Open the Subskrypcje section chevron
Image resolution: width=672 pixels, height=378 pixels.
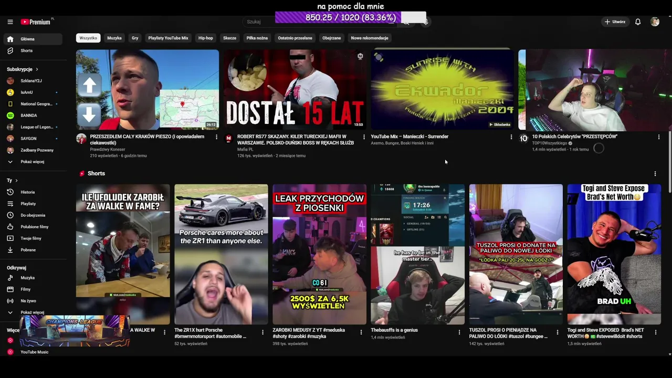(37, 69)
